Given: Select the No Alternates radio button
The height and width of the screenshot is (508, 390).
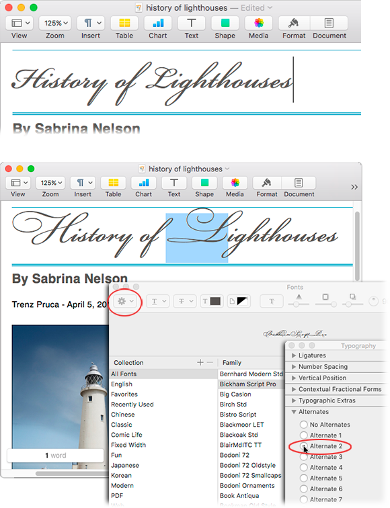Looking at the screenshot, I should [x=303, y=425].
